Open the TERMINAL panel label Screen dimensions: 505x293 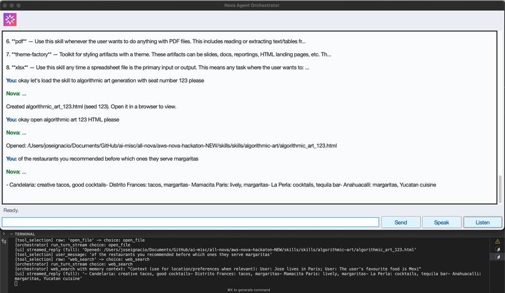coord(25,234)
